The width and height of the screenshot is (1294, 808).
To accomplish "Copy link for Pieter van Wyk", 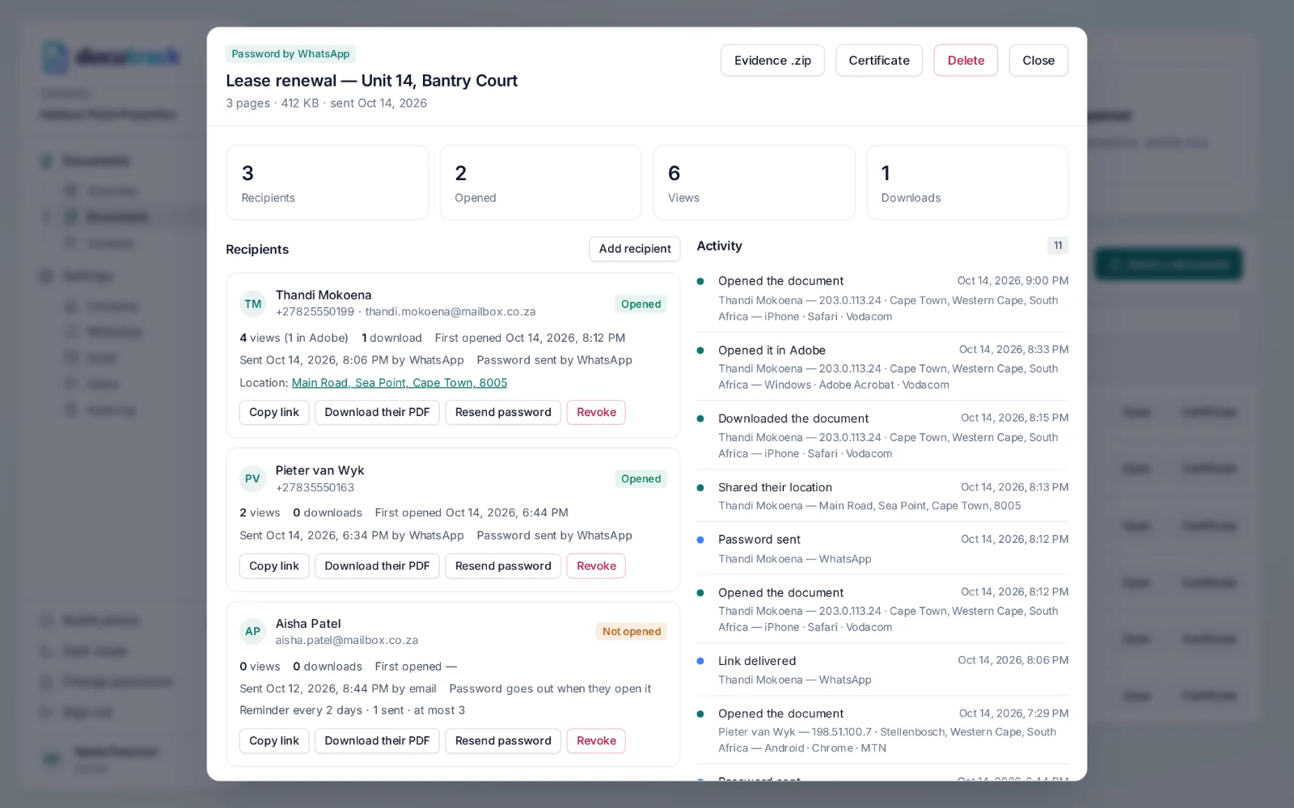I will [274, 566].
